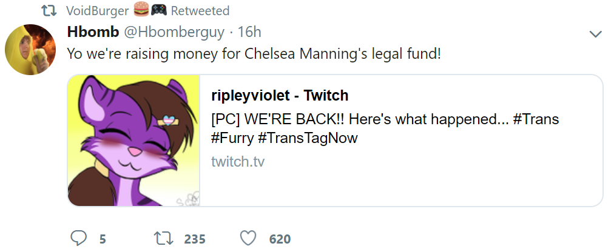Click the burger emoji next to VoidBurger
The width and height of the screenshot is (614, 249).
[x=141, y=9]
